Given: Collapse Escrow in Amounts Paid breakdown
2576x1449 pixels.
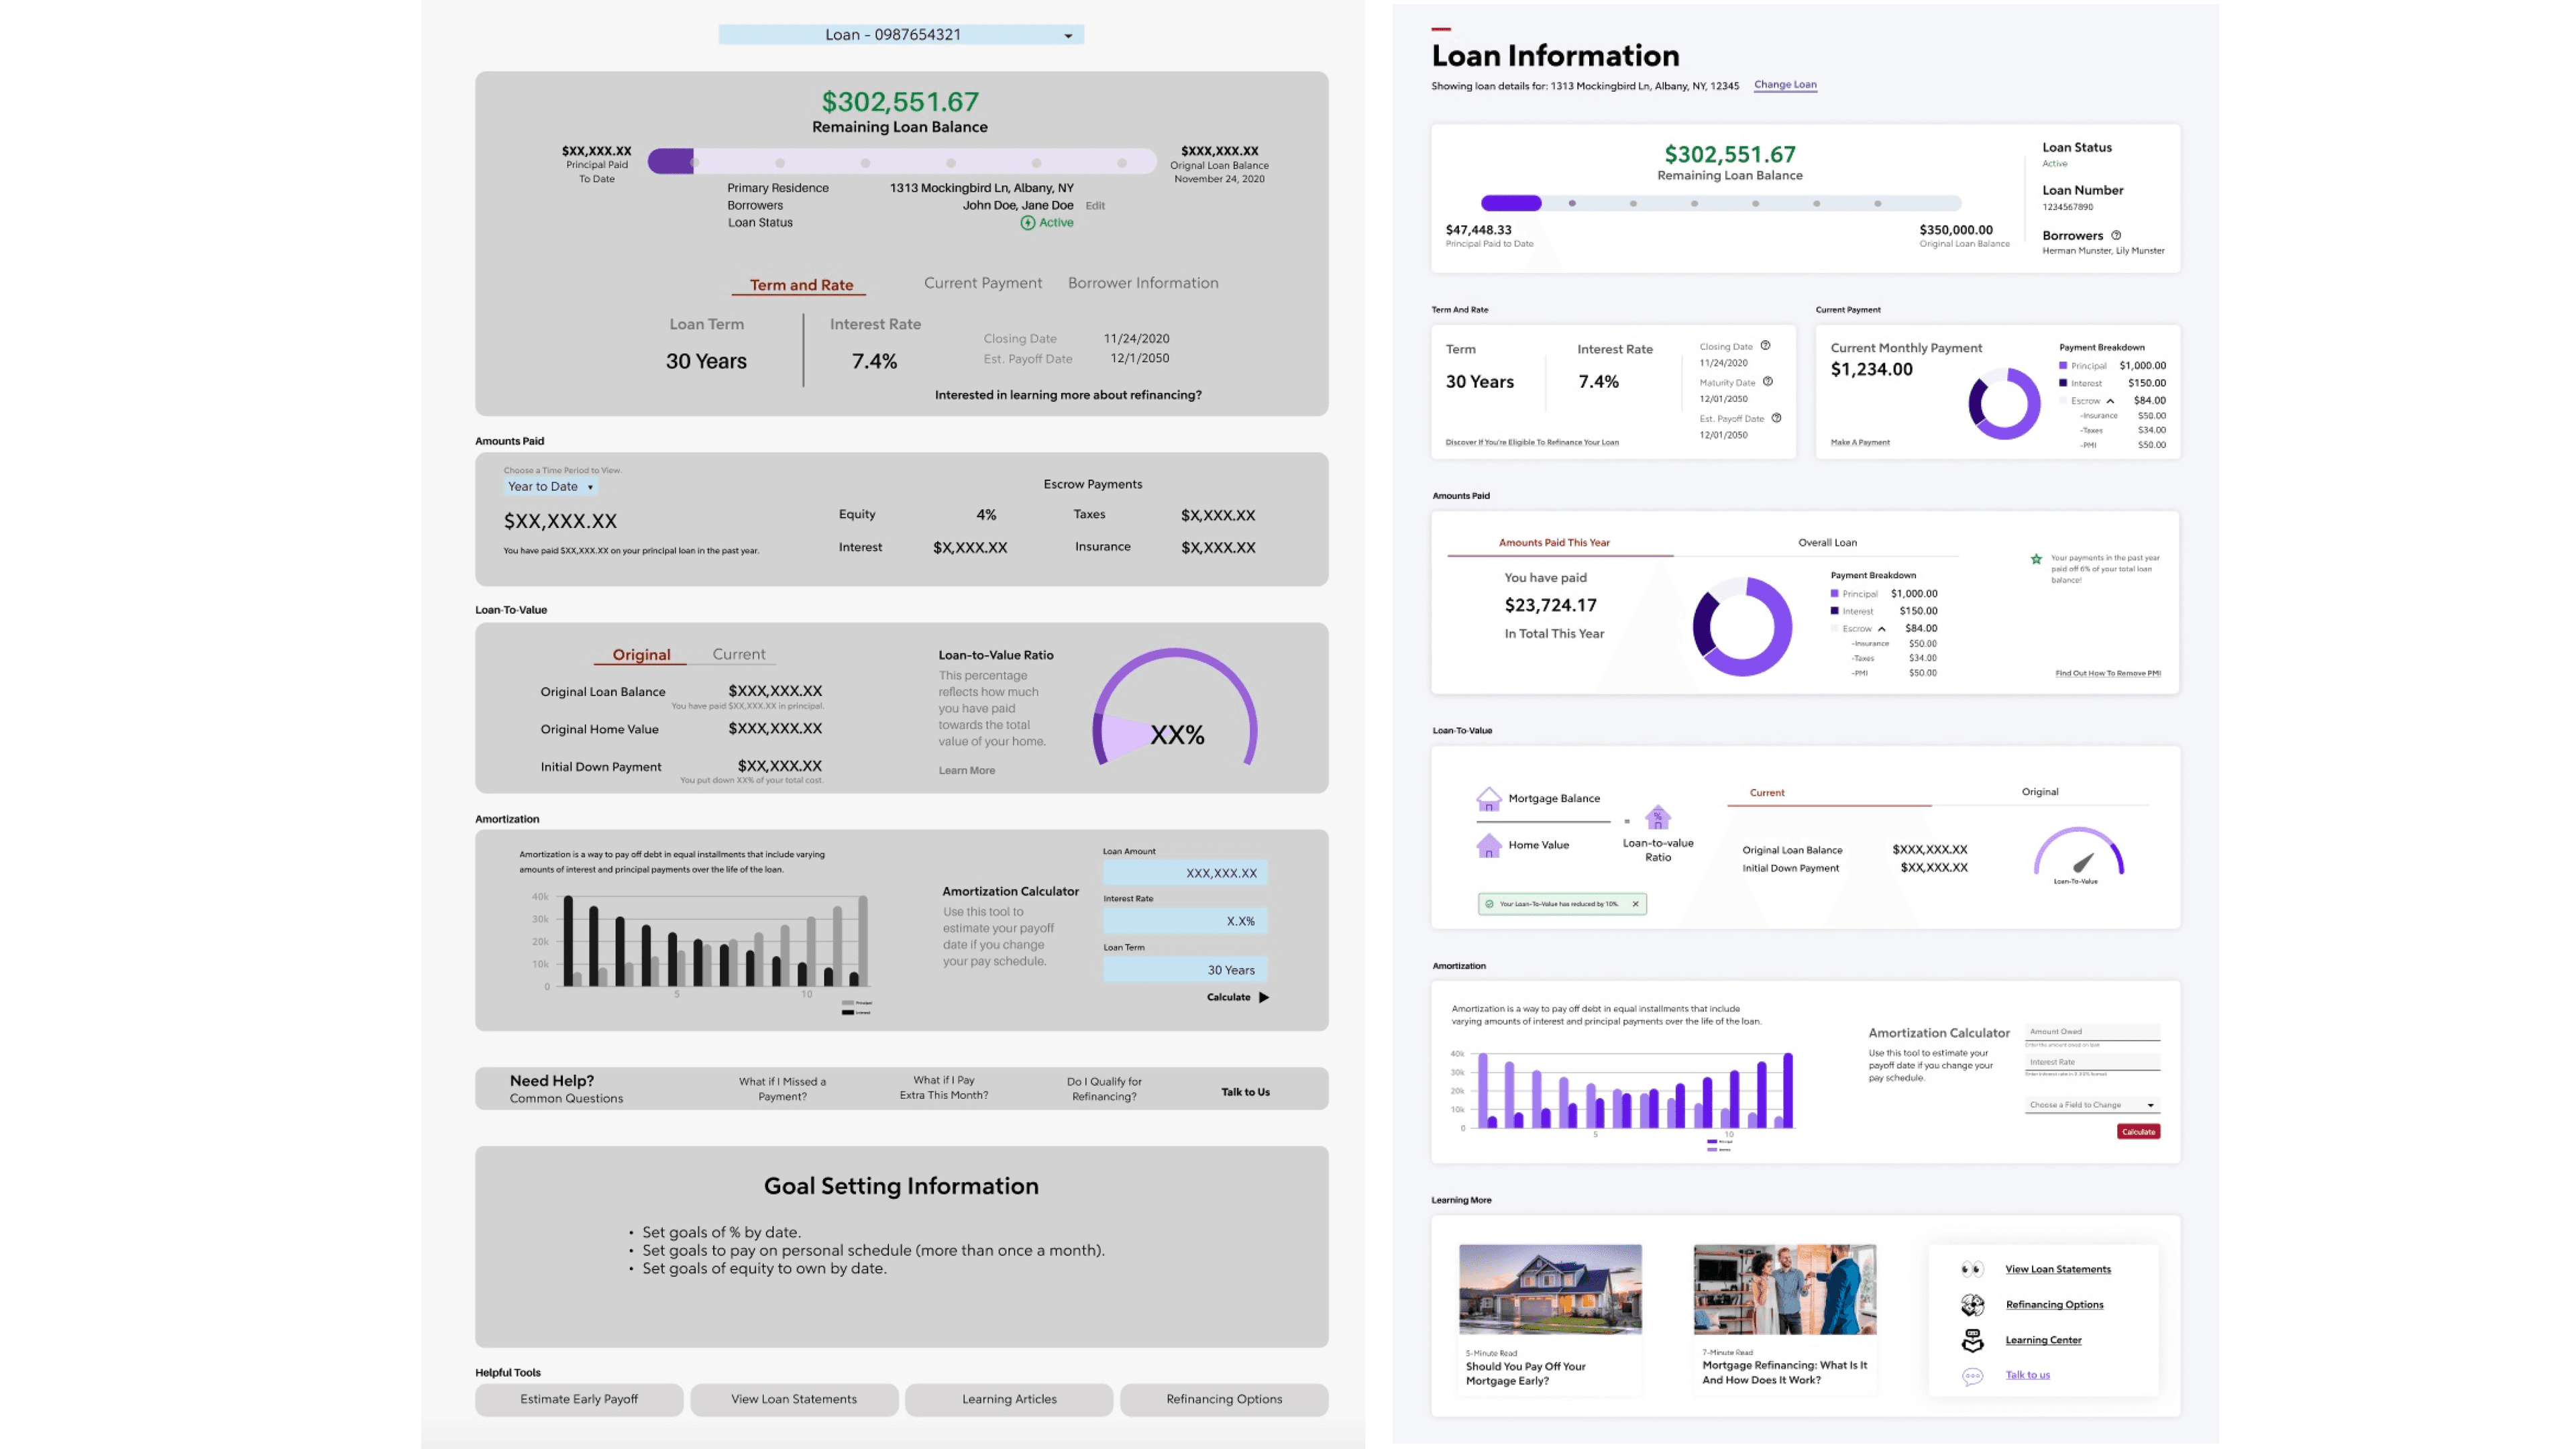Looking at the screenshot, I should (1881, 629).
